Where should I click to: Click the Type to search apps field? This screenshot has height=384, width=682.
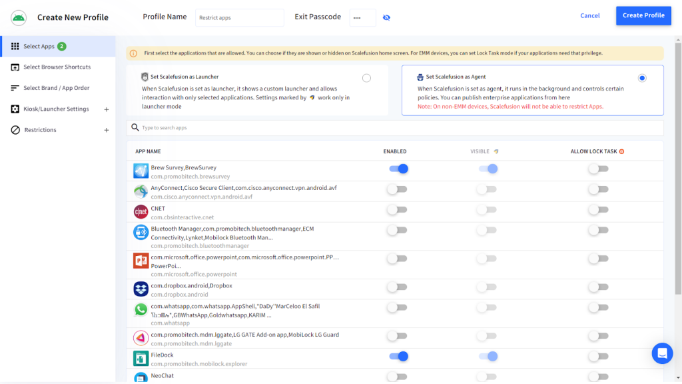pos(395,127)
